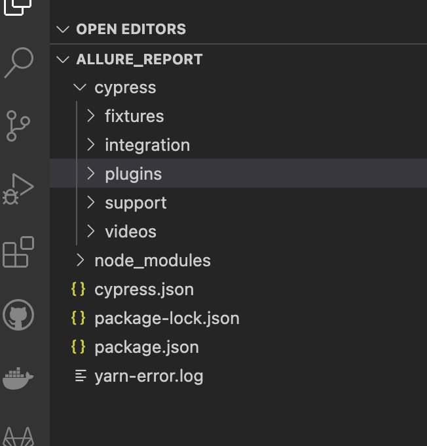Open the Search view icon

click(19, 62)
